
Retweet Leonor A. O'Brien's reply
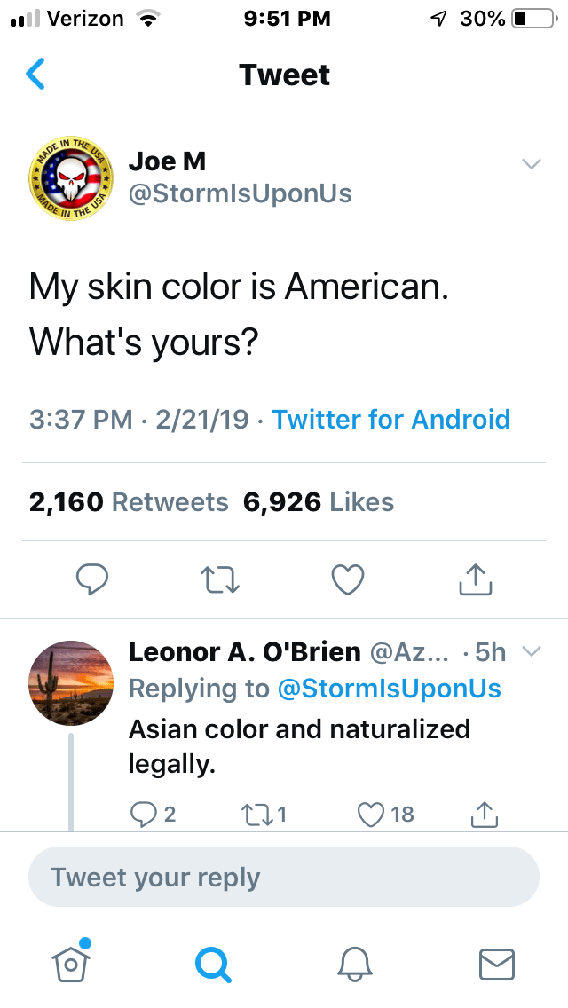pos(254,813)
